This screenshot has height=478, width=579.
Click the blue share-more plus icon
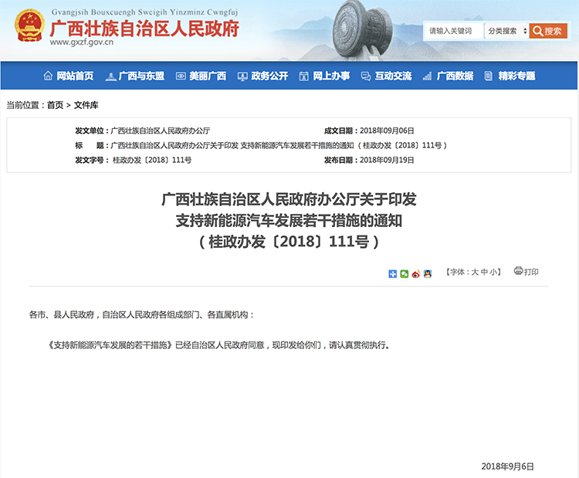[x=392, y=273]
